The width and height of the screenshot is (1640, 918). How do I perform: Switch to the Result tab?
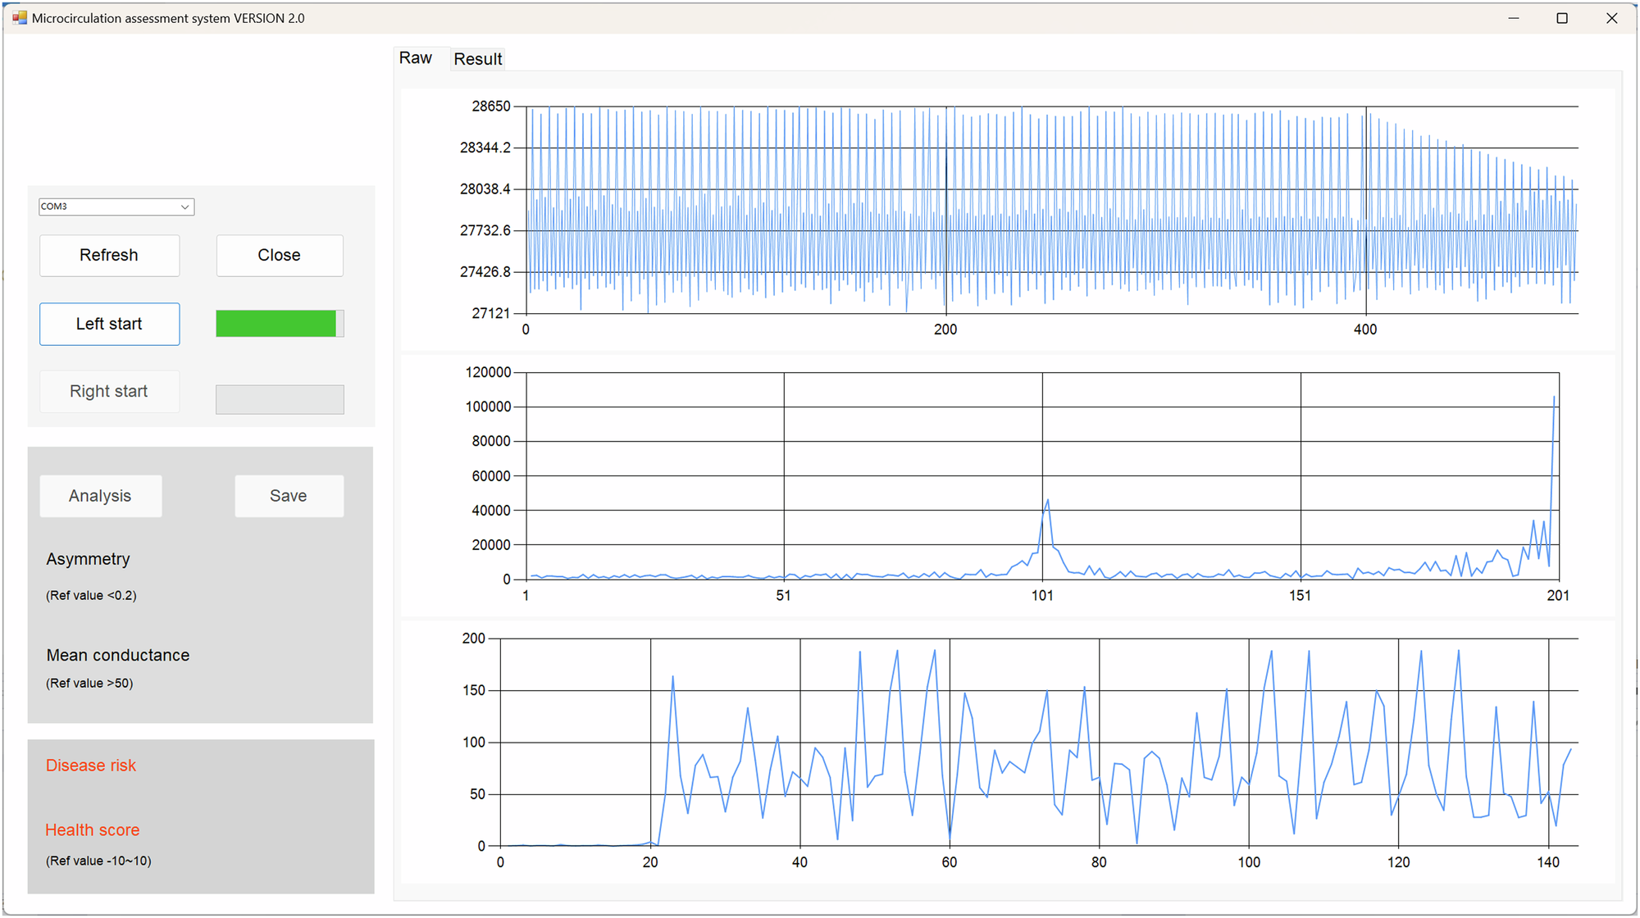pos(478,59)
